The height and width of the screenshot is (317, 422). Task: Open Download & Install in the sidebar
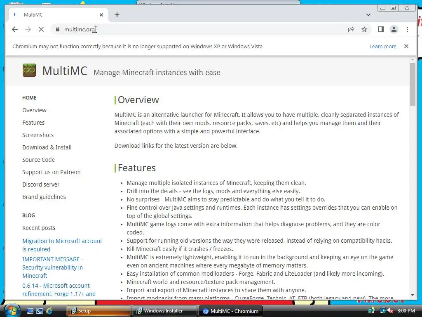[x=47, y=147]
